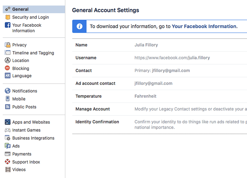This screenshot has height=178, width=247.
Task: Click the info icon in the blue banner
Action: coord(79,26)
